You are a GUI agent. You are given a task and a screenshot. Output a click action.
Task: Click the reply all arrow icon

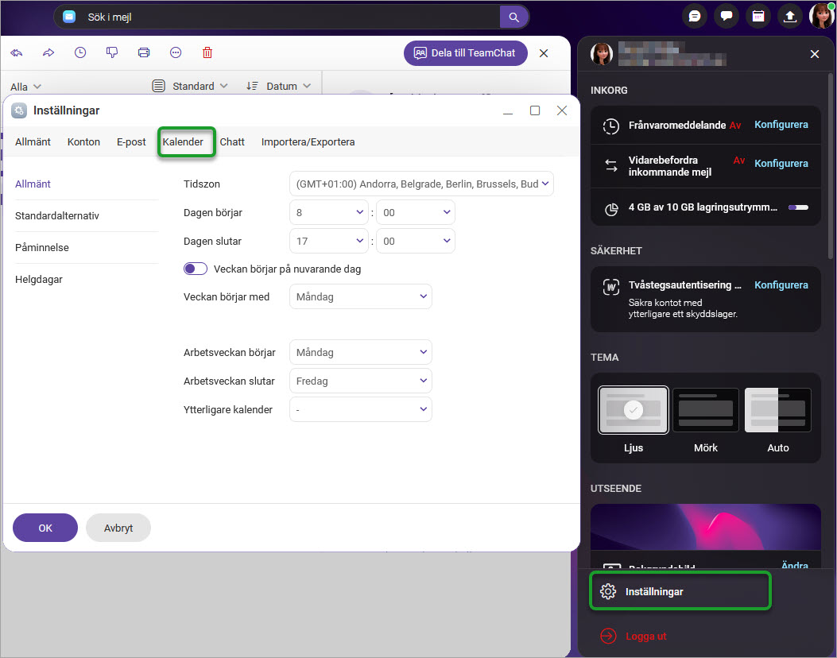point(17,52)
